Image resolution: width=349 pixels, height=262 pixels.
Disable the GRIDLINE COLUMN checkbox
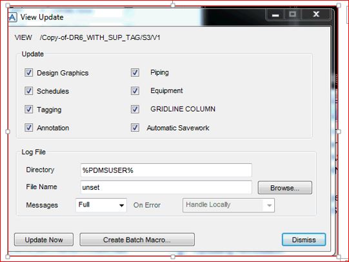coord(135,109)
